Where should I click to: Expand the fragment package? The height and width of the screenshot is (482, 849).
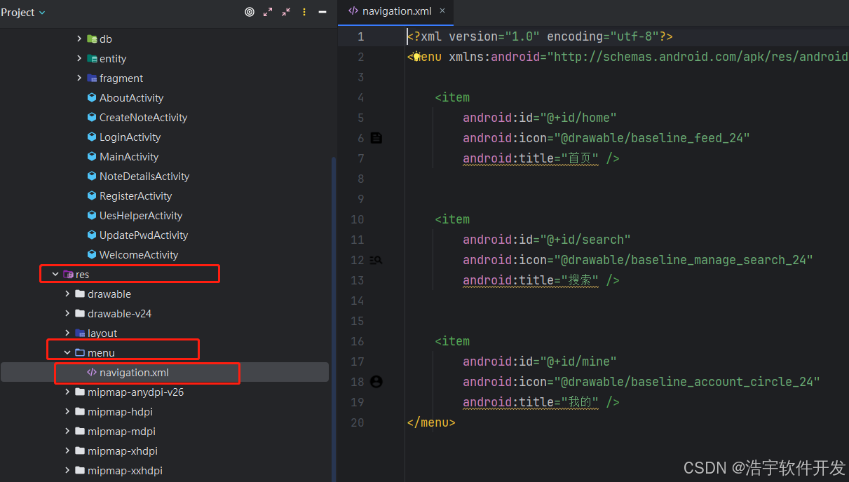click(x=79, y=78)
